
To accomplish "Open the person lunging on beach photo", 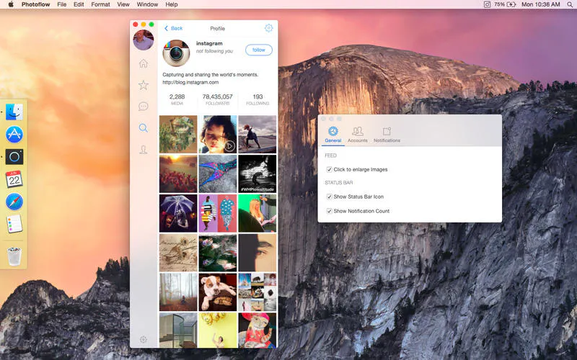I will click(257, 134).
